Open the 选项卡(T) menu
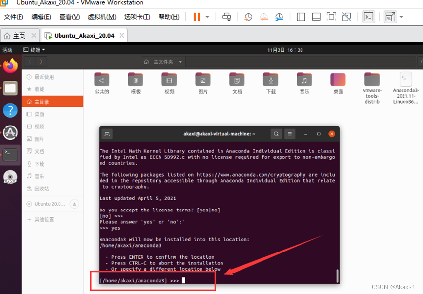 pos(137,17)
